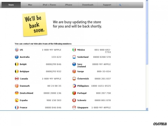Select the Nederland country name
The height and width of the screenshot is (126, 168).
tap(83, 57)
